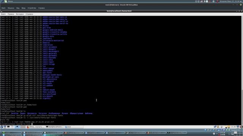Click the 'vlgothic' directory name in the listing

pyautogui.click(x=47, y=98)
